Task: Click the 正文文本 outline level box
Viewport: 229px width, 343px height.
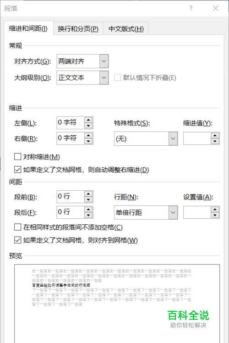Action: 82,77
